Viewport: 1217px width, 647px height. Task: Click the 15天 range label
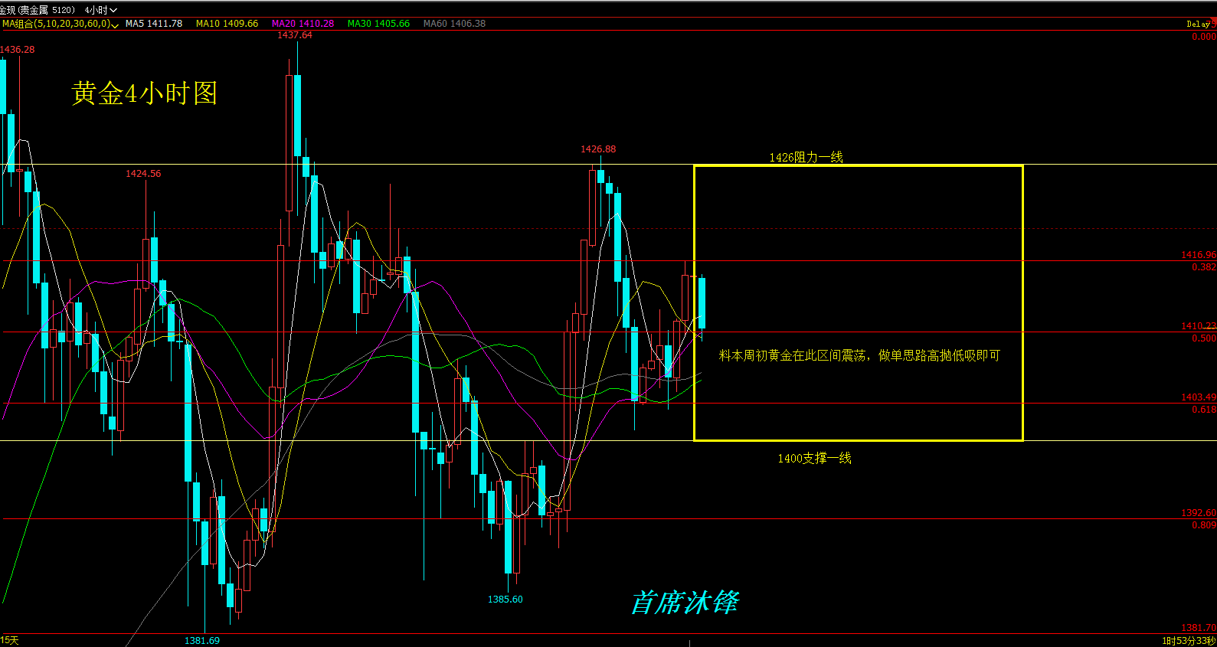[x=9, y=640]
